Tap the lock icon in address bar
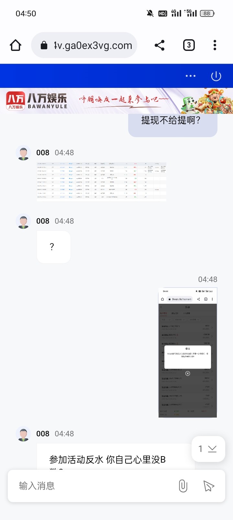The width and height of the screenshot is (233, 520). pos(44,45)
